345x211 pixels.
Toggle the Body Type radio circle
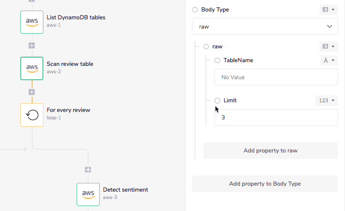[195, 10]
